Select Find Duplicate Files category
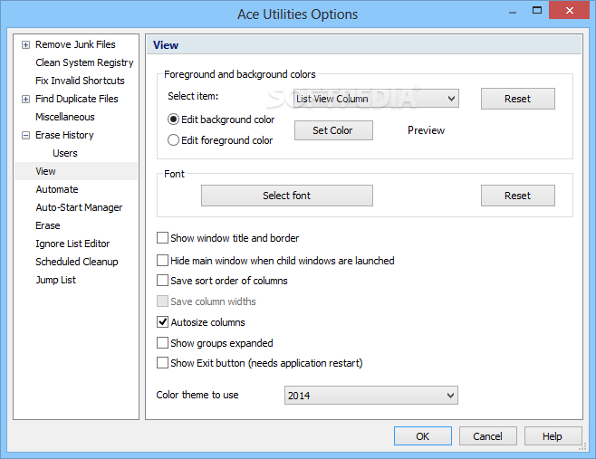Viewport: 596px width, 459px height. (77, 99)
